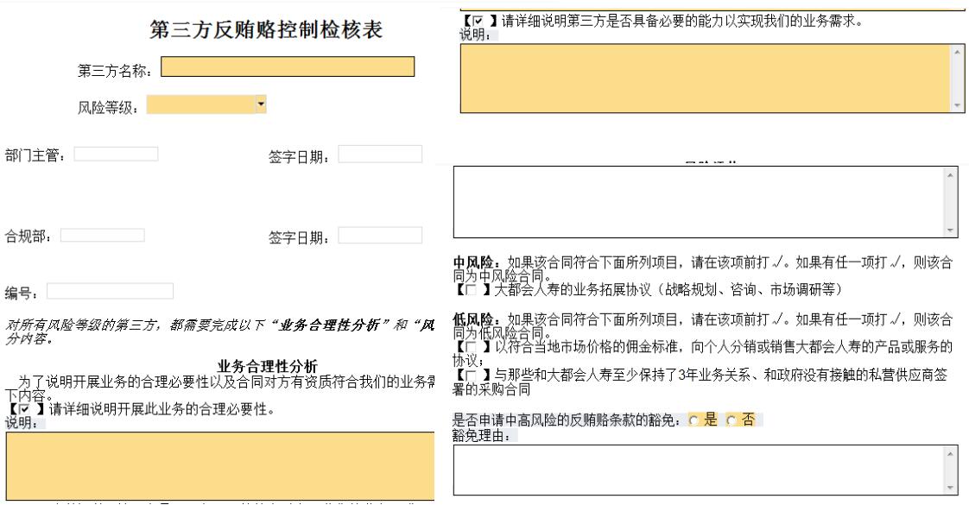Click the bold 中风险 label

click(x=474, y=262)
